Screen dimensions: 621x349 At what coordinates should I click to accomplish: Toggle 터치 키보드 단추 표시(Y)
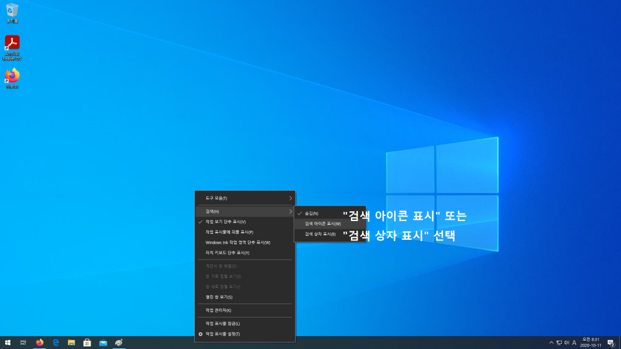(x=245, y=253)
